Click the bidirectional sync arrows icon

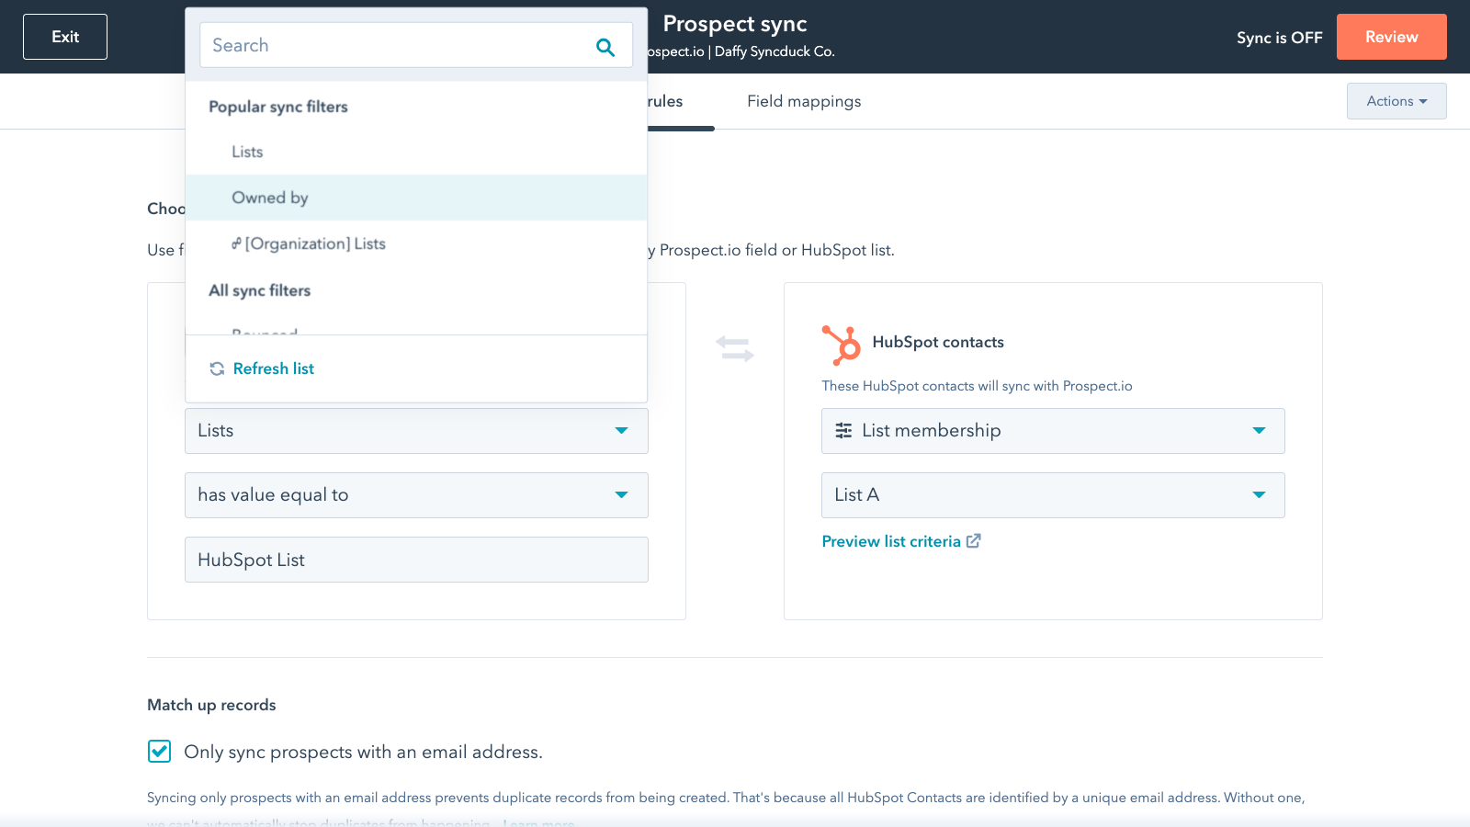(x=734, y=348)
